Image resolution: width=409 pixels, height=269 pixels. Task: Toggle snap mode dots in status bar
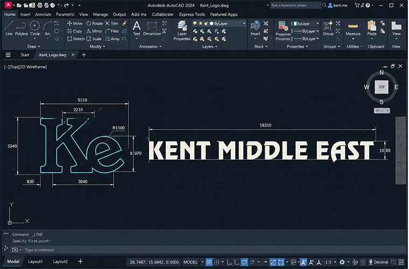coord(217,262)
